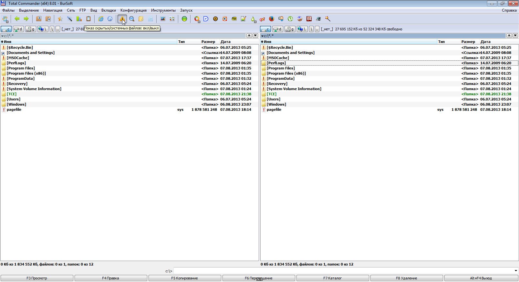Select drive c in left panel

point(6,29)
